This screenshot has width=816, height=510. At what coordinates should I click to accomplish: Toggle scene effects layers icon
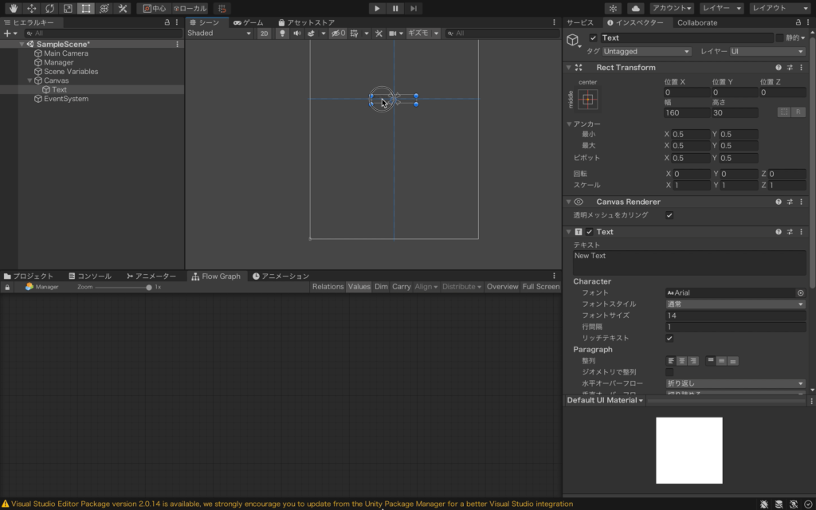click(312, 33)
